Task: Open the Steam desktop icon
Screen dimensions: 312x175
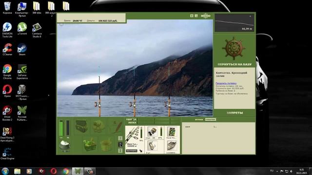Action: (22, 50)
